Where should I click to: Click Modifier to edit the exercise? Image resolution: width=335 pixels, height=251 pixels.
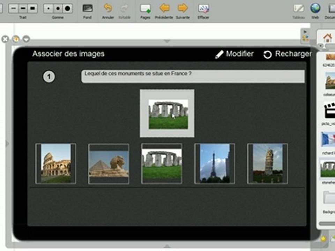(234, 54)
